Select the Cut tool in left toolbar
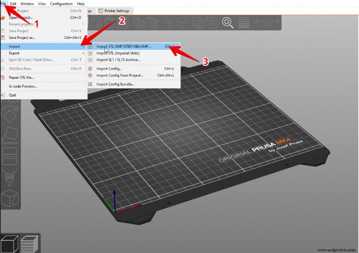Viewport: 359px width, 253px height. (x=9, y=156)
